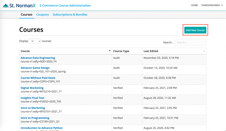The width and height of the screenshot is (226, 131).
Task: Open the Advance Game Design course
Action: (35, 68)
